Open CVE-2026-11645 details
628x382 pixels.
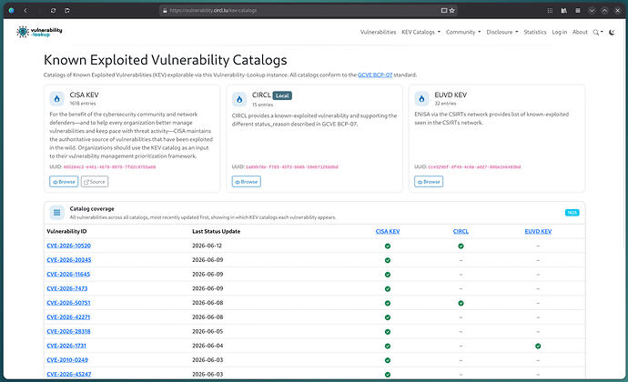tap(68, 275)
